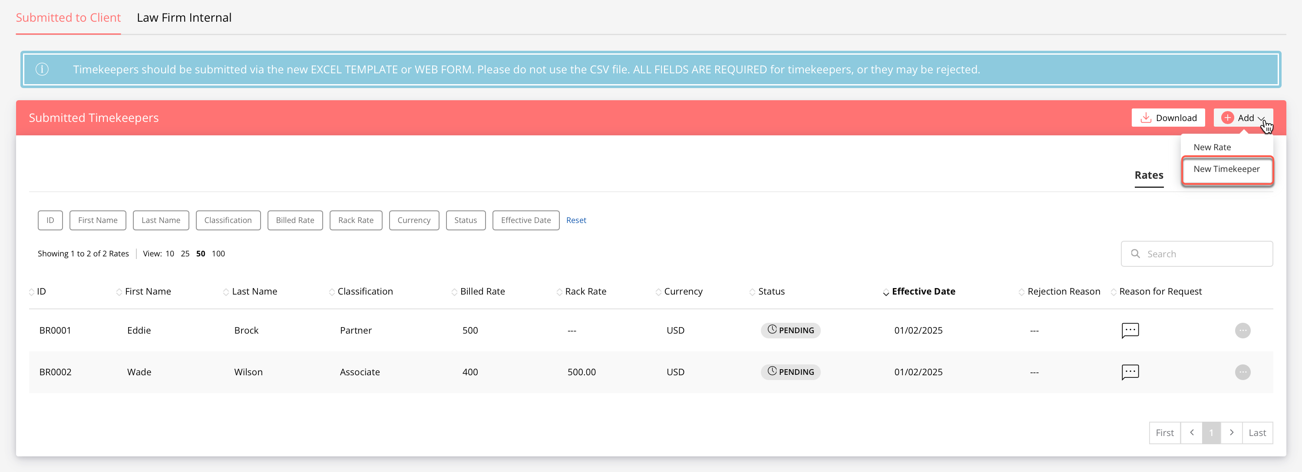1302x472 pixels.
Task: Open the comment icon on Eddie Brock's row
Action: [1130, 330]
